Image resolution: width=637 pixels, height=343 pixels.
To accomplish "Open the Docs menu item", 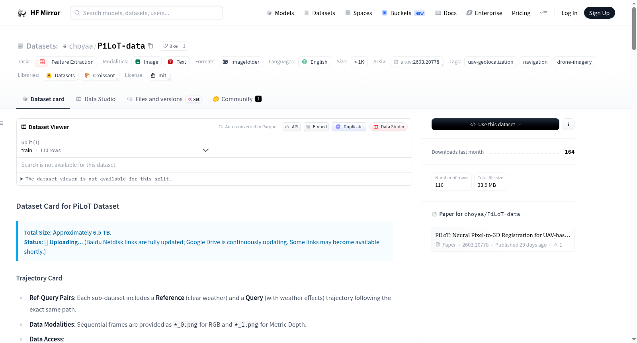I will pyautogui.click(x=446, y=13).
